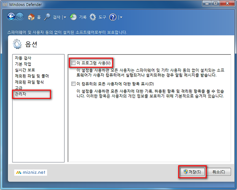Minimize the Windows Defender window
Screen dimensions: 237x190
(x=207, y=3)
